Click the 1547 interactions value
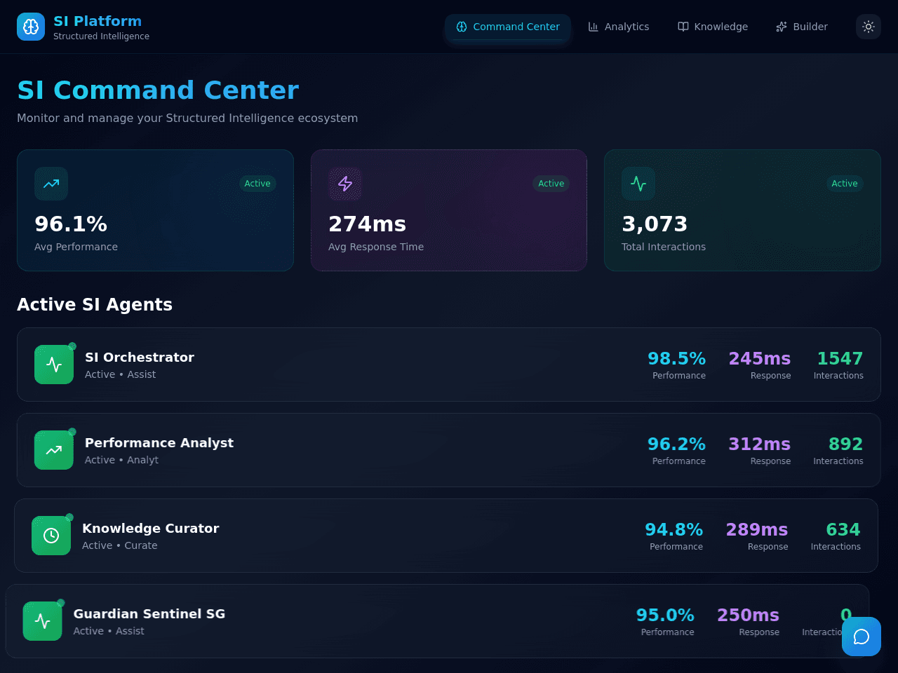 (x=840, y=359)
